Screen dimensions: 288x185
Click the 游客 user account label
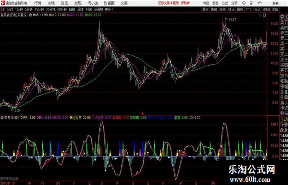(x=275, y=3)
